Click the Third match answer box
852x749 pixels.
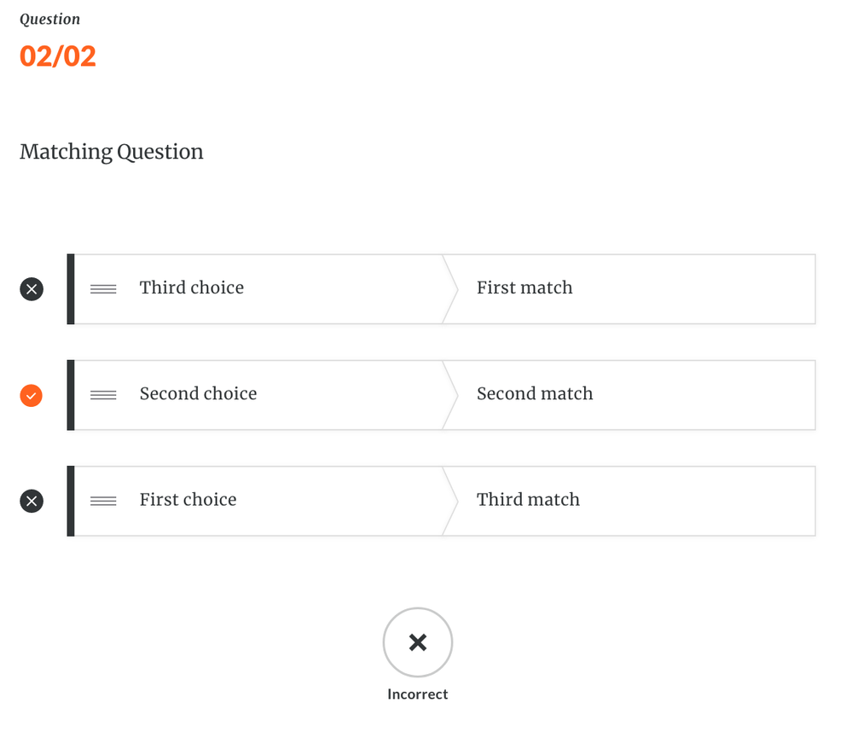coord(631,501)
